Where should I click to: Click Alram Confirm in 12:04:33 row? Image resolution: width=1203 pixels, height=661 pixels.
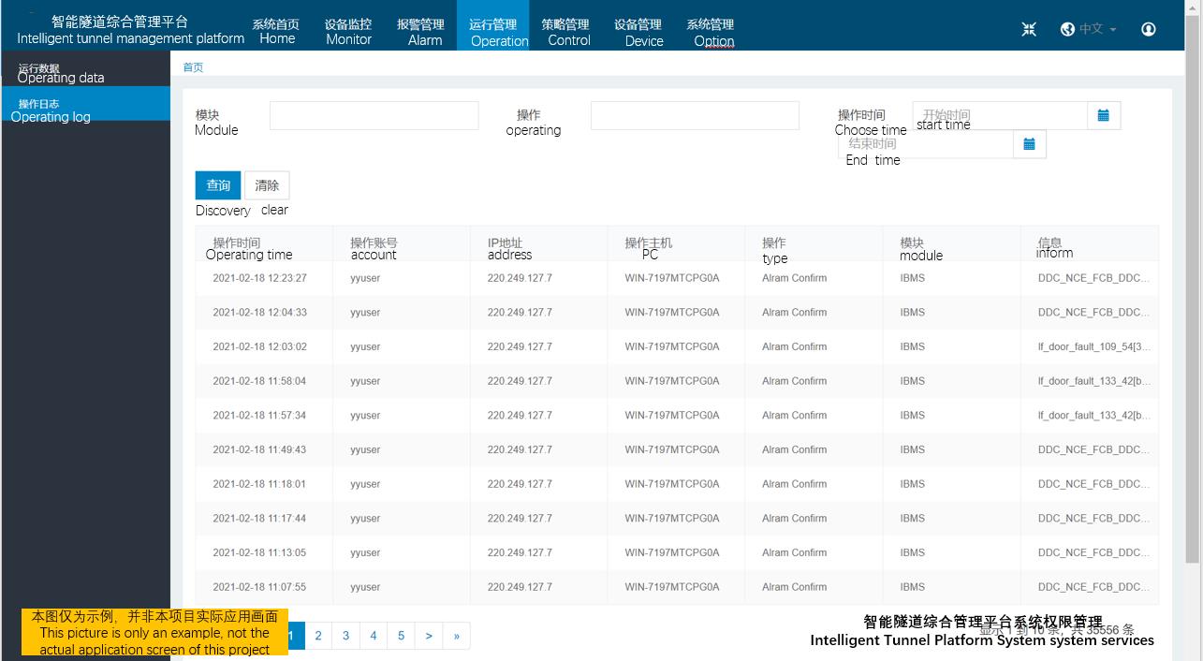point(794,313)
